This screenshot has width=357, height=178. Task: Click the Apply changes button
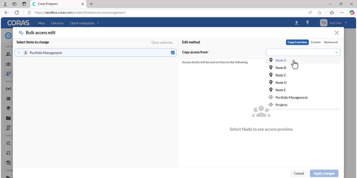pyautogui.click(x=324, y=173)
